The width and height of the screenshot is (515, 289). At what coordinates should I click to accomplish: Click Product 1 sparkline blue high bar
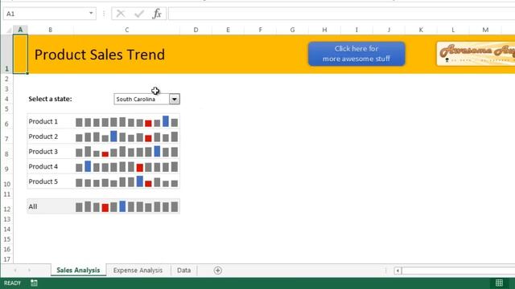click(x=166, y=121)
